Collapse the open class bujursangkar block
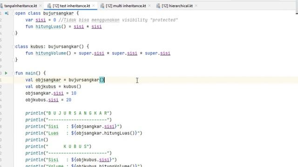This screenshot has width=298, height=167. coord(13,13)
